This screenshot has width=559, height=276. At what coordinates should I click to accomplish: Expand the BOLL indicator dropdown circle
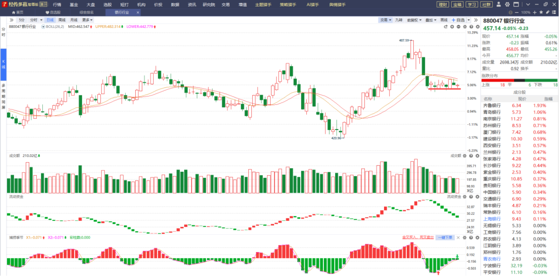pyautogui.click(x=43, y=27)
